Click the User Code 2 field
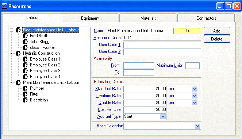Viewport: 242px width, 139px height. pyautogui.click(x=162, y=52)
